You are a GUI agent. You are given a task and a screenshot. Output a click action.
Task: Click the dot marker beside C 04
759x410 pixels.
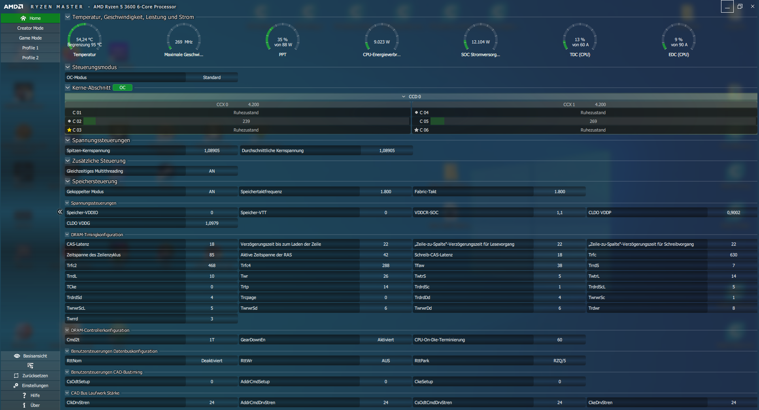(x=416, y=113)
